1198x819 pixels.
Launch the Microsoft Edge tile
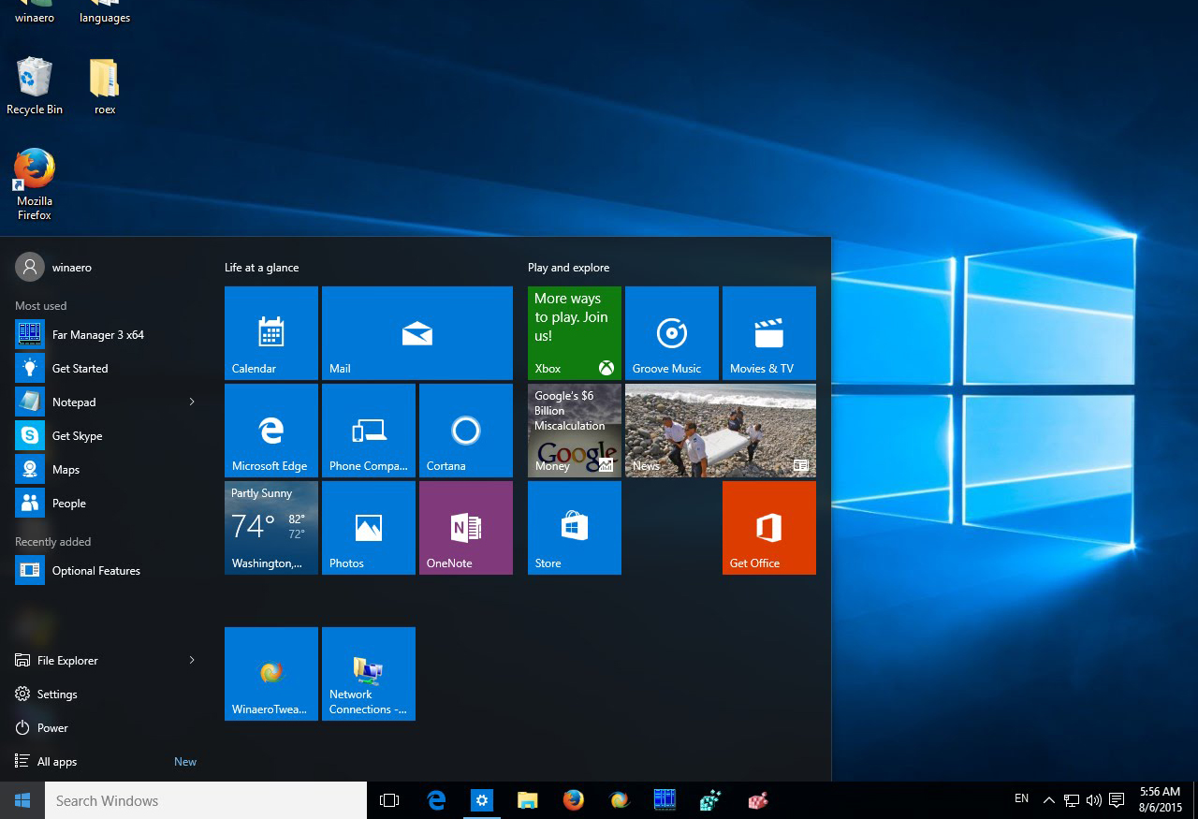[271, 431]
